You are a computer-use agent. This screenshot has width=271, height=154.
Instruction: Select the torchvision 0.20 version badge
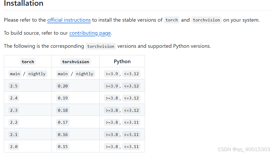tap(62, 86)
